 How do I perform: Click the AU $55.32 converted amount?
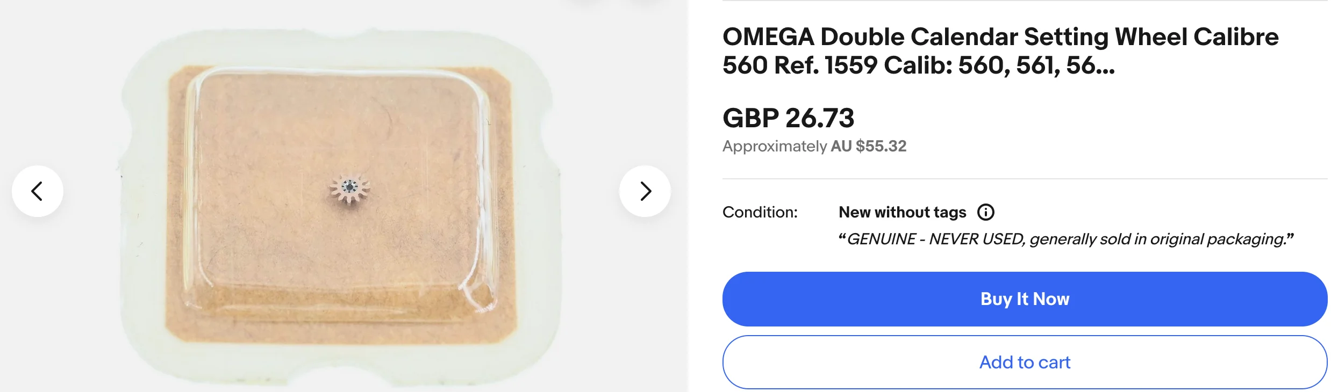tap(869, 147)
